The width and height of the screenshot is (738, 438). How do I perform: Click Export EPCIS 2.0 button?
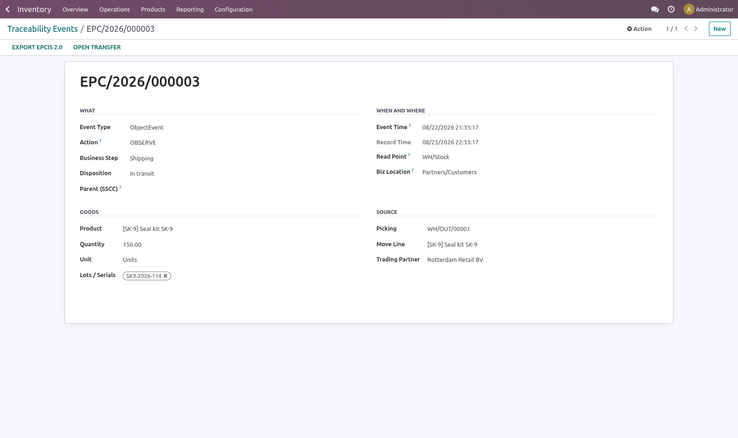37,47
